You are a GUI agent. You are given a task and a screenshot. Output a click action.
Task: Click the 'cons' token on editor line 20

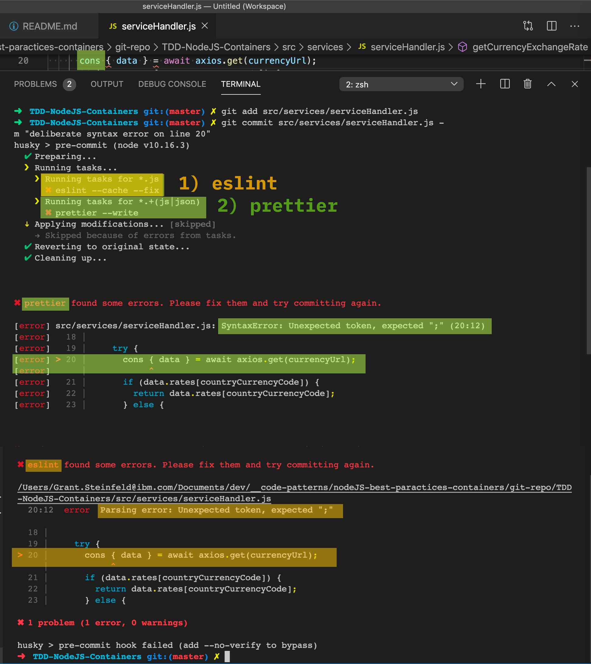pyautogui.click(x=90, y=61)
